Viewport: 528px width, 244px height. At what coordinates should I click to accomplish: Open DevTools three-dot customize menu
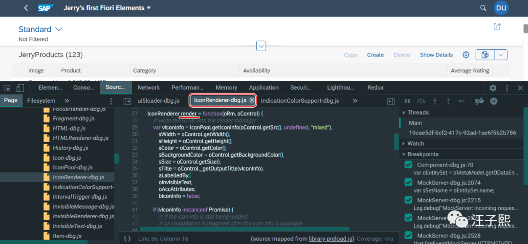[x=507, y=88]
